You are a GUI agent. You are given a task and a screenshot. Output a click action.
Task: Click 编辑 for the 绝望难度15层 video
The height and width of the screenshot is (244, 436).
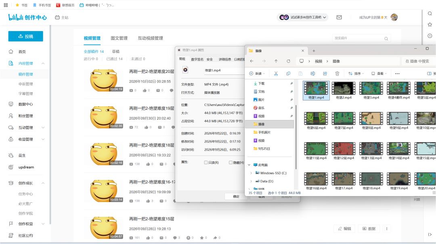(x=344, y=229)
